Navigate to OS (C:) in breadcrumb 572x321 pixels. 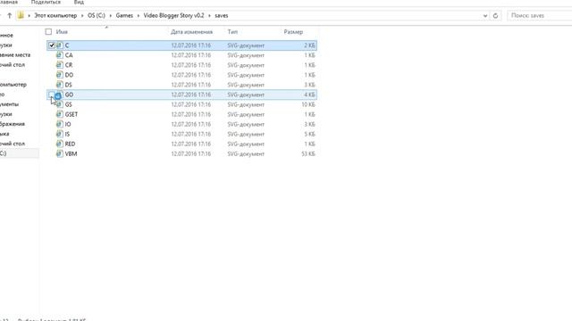(x=97, y=16)
